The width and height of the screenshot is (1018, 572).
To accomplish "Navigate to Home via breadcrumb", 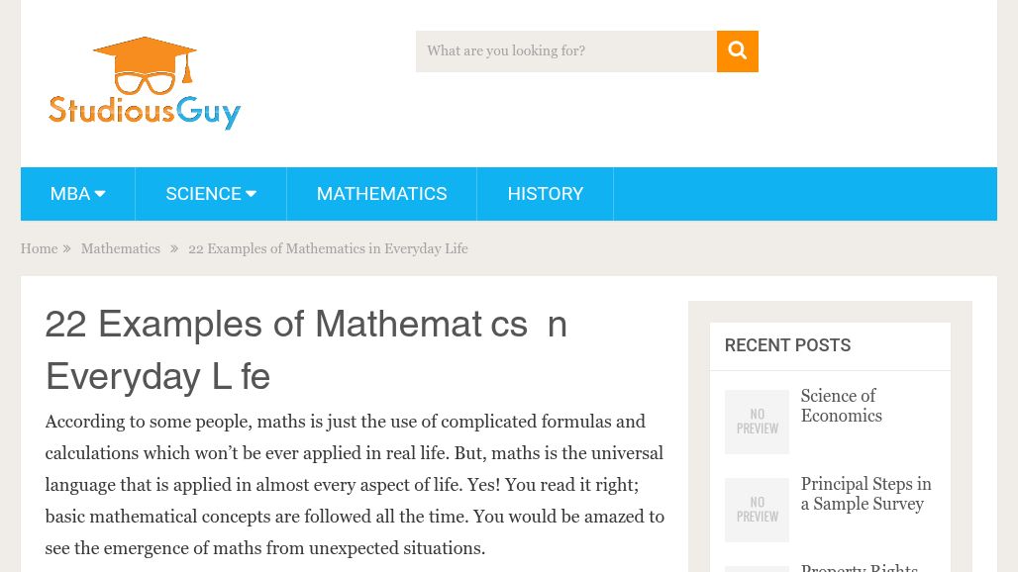I will point(39,249).
